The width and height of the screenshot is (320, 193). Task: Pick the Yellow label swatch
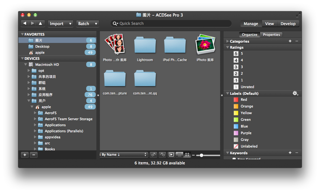pos(236,113)
